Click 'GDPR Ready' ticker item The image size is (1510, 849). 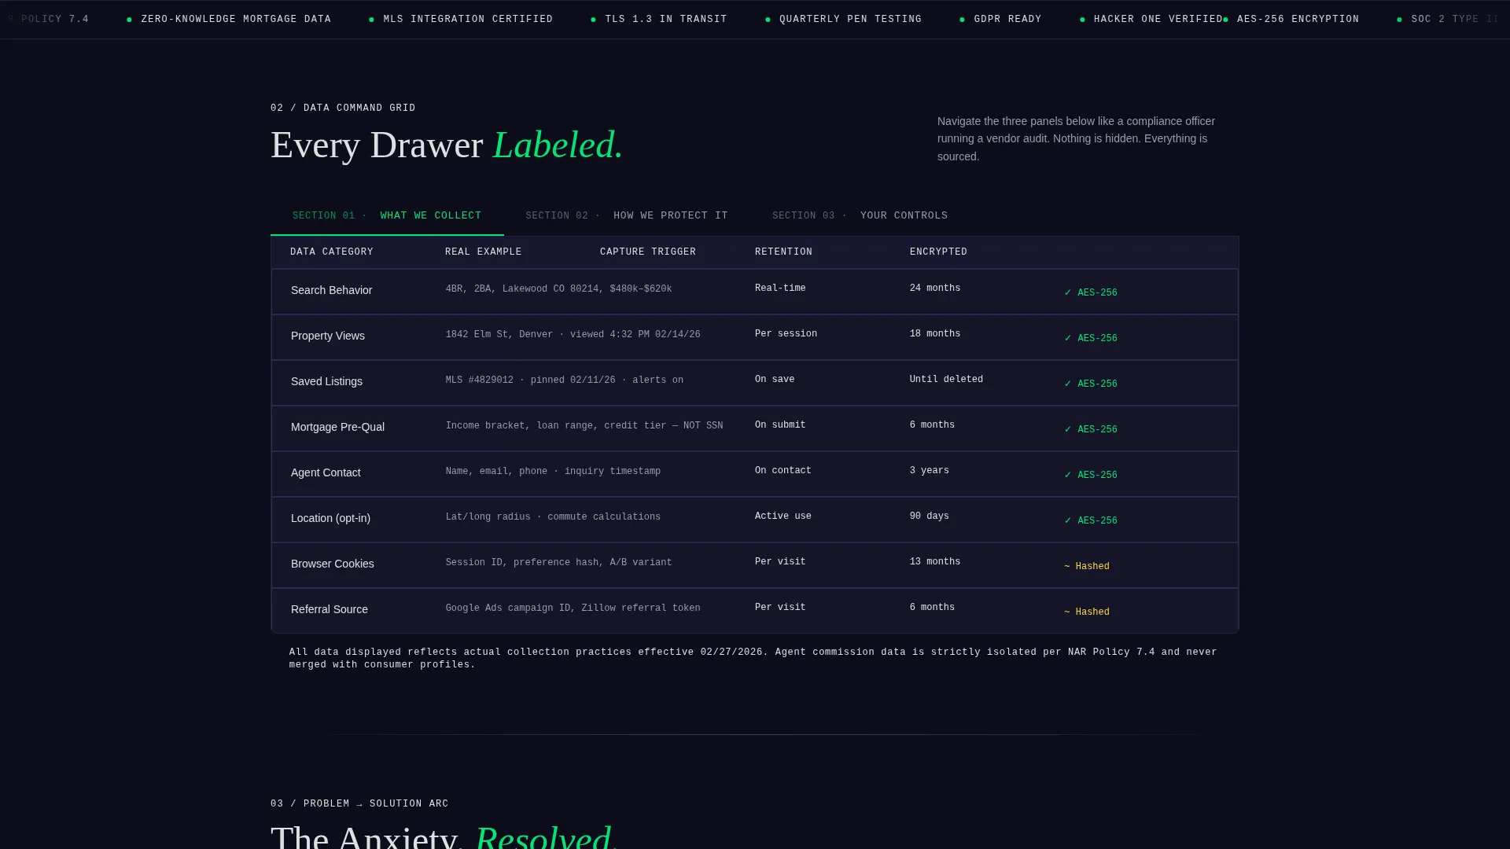tap(1000, 19)
